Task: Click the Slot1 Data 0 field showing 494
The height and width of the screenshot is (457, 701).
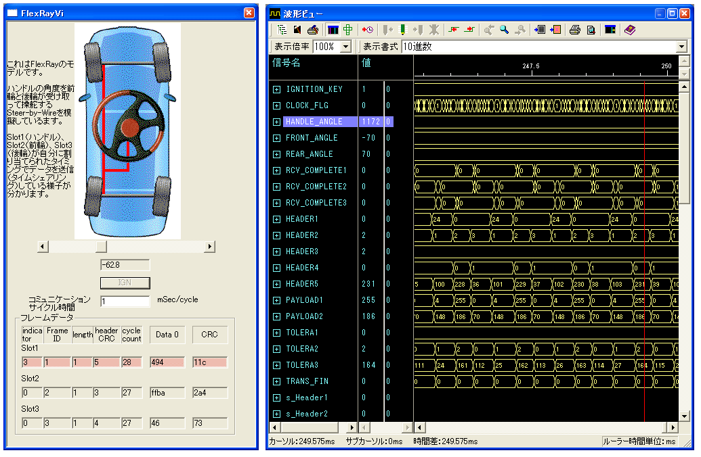Action: tap(167, 362)
